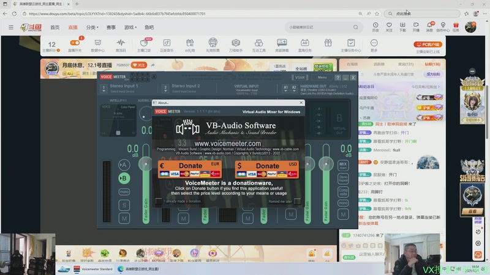Toggle bus B routing on input 1
490x275 pixels.
coord(124,178)
